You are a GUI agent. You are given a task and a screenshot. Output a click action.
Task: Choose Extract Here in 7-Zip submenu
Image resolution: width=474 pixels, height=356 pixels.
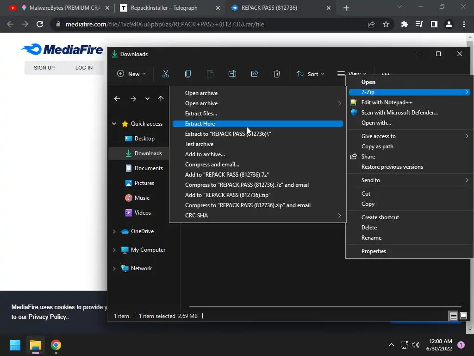(x=257, y=123)
